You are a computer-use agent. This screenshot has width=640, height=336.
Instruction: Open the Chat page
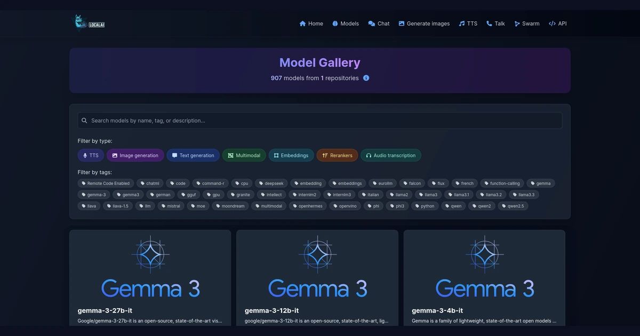(x=379, y=23)
